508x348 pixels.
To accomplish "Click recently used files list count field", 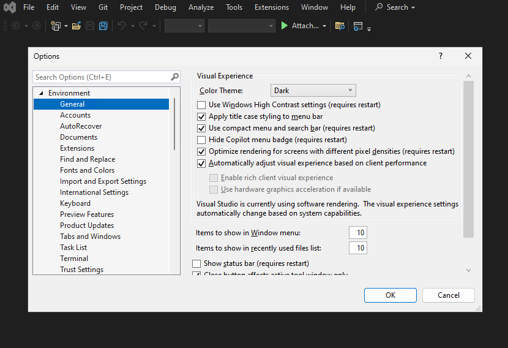I will click(x=358, y=248).
